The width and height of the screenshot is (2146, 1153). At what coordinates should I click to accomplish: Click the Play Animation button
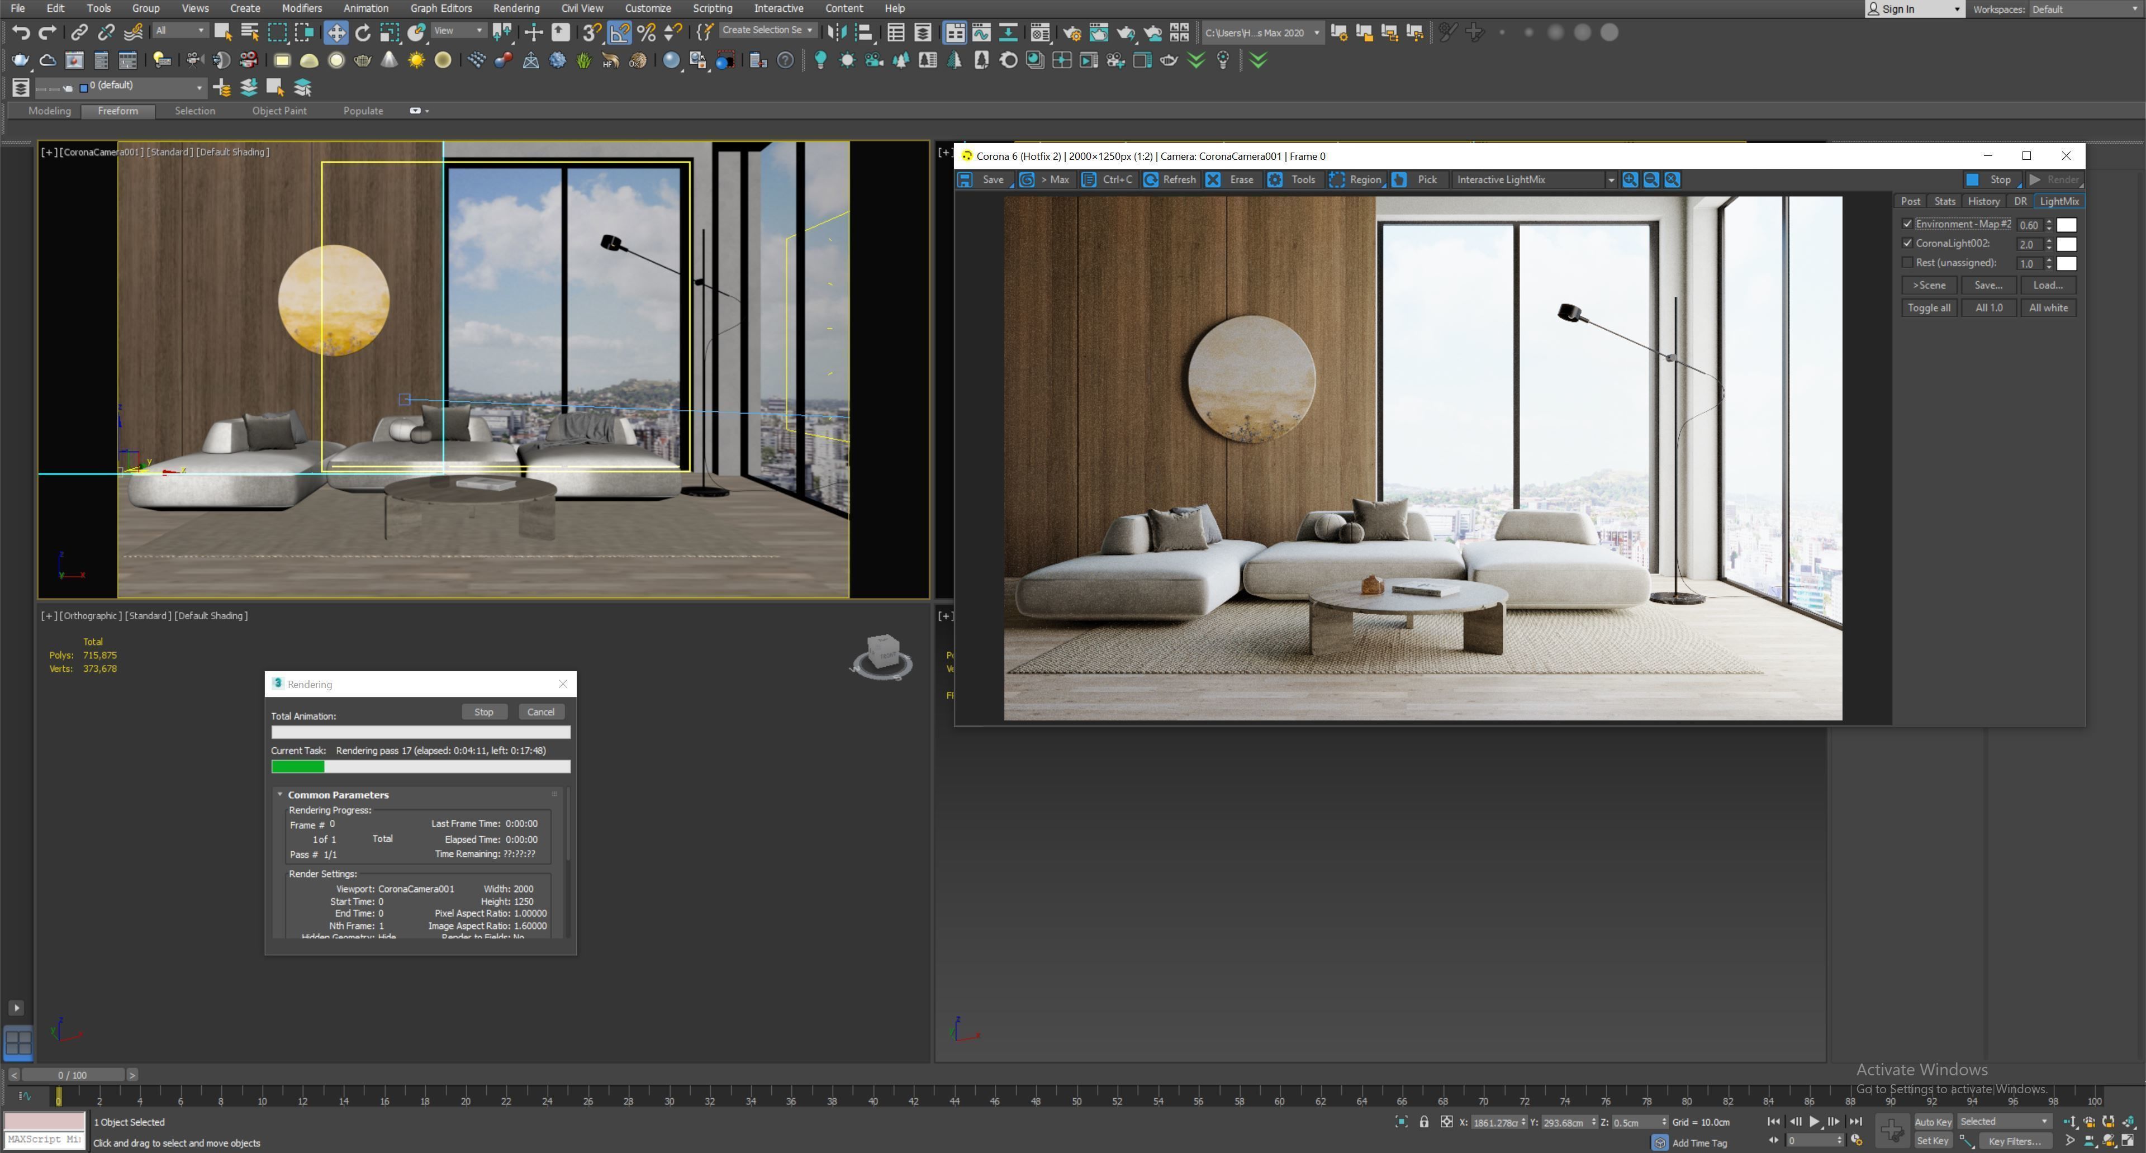pyautogui.click(x=1815, y=1121)
